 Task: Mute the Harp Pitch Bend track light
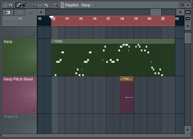[34, 111]
